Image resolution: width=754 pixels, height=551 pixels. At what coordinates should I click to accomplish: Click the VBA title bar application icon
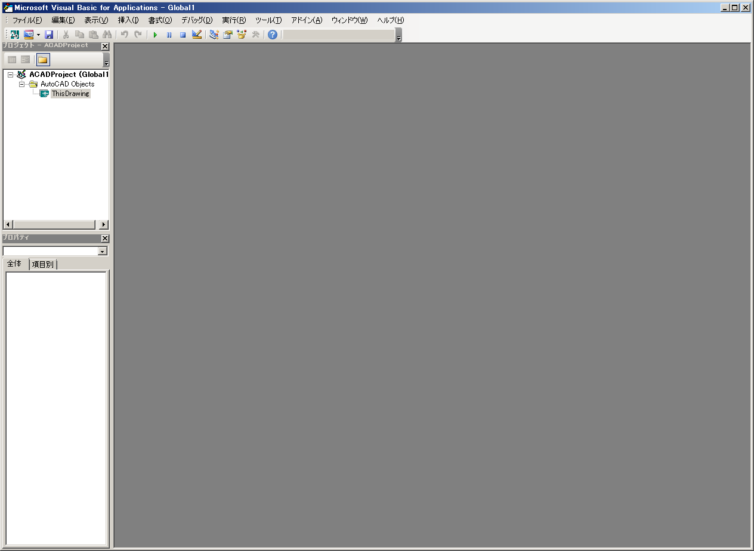[8, 7]
